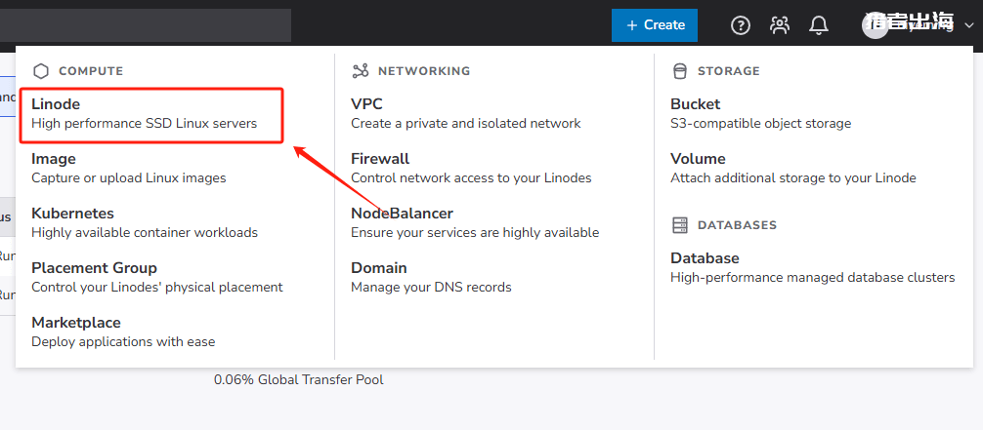Image resolution: width=983 pixels, height=430 pixels.
Task: Open the help question mark icon
Action: point(741,25)
